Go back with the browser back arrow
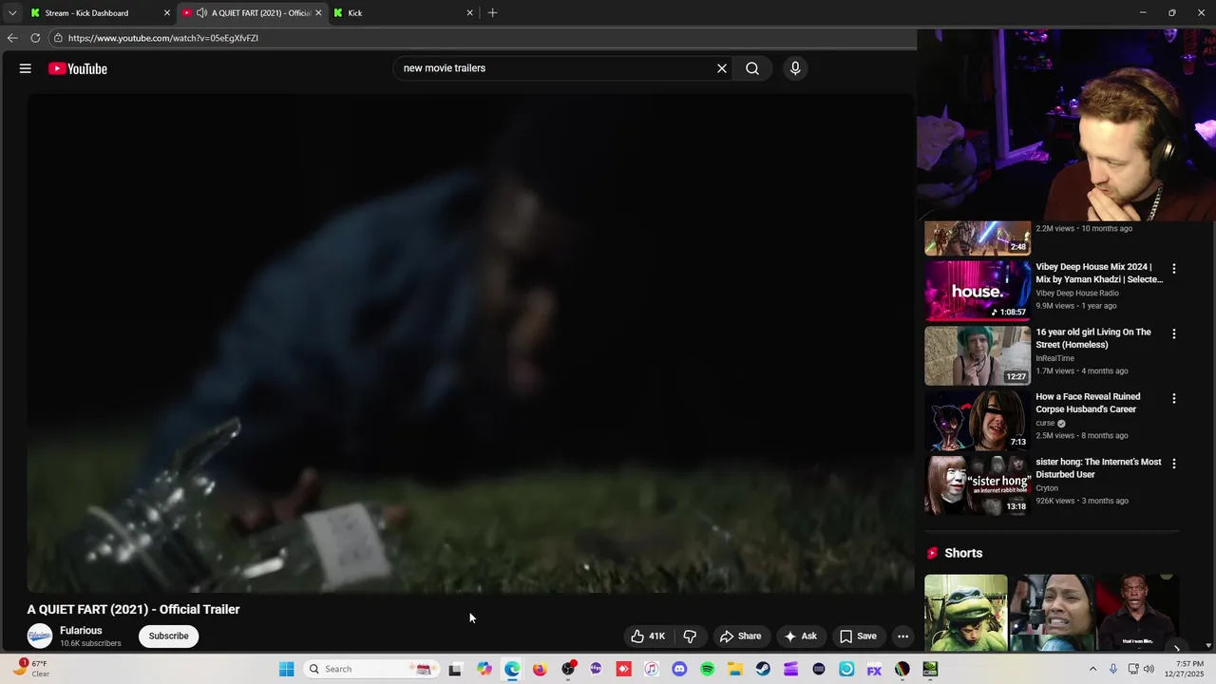Screen dimensions: 1216x684 pos(12,38)
